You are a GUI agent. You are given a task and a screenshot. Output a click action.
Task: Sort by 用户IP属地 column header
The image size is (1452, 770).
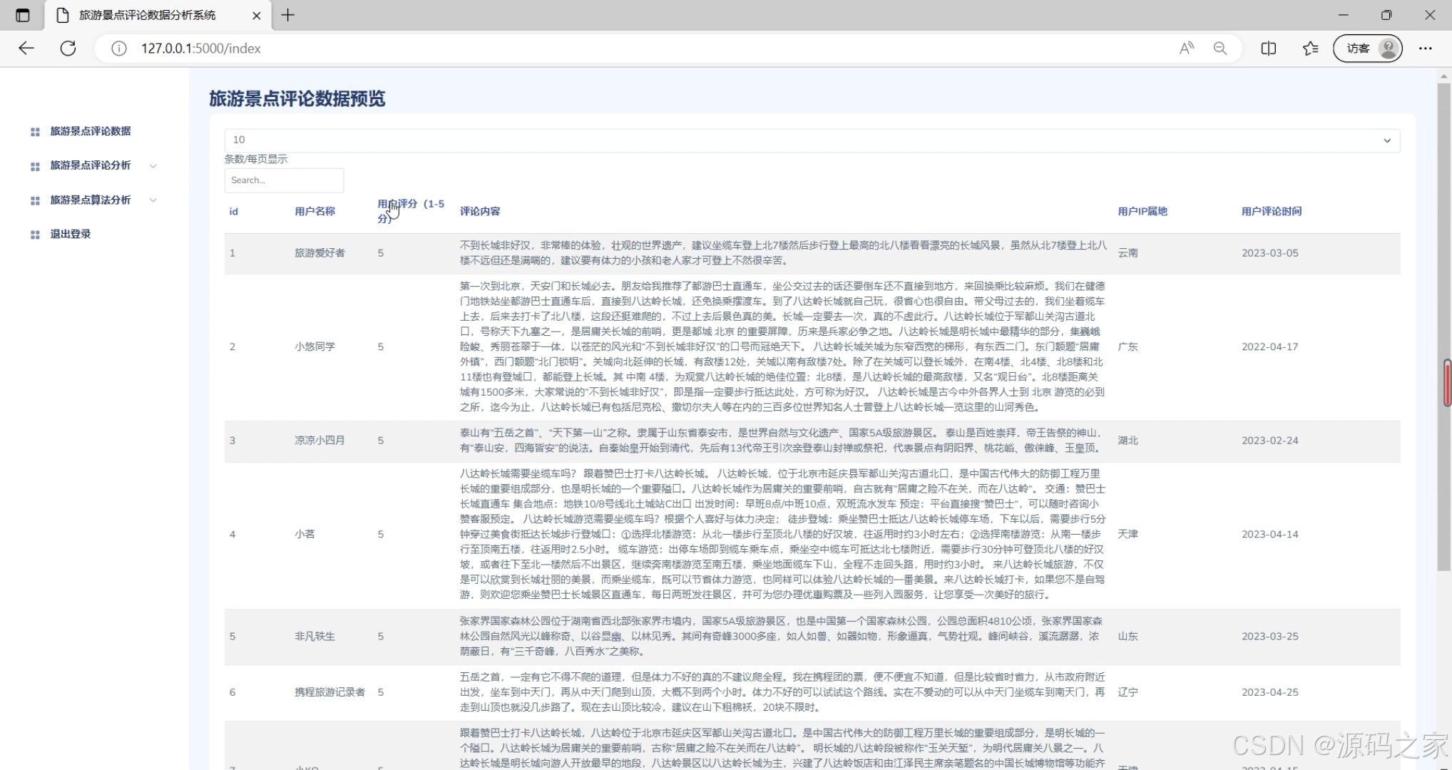(x=1142, y=211)
